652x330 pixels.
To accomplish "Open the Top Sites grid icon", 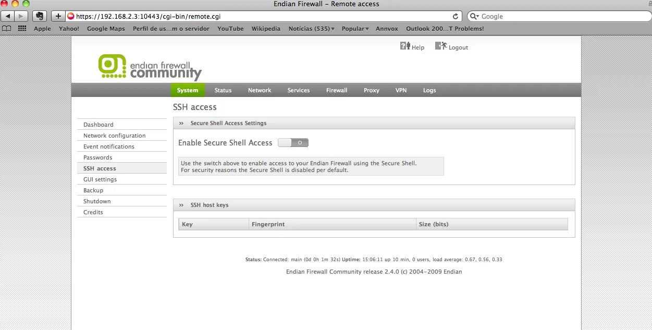I will (x=22, y=29).
